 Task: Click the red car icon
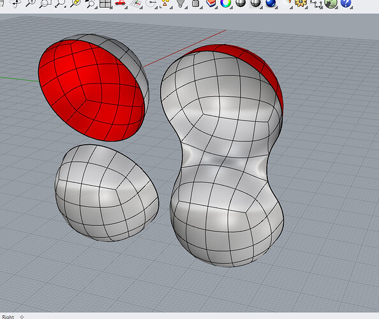[x=120, y=3]
